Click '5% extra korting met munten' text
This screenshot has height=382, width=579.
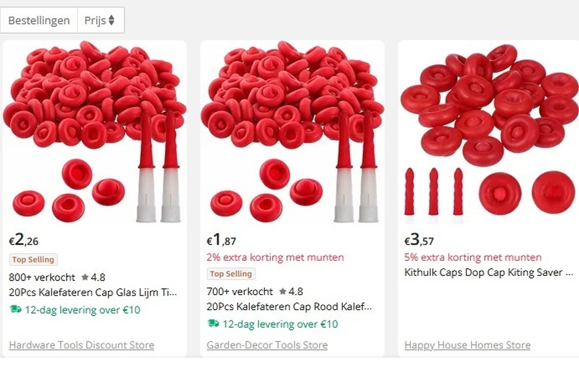point(473,257)
